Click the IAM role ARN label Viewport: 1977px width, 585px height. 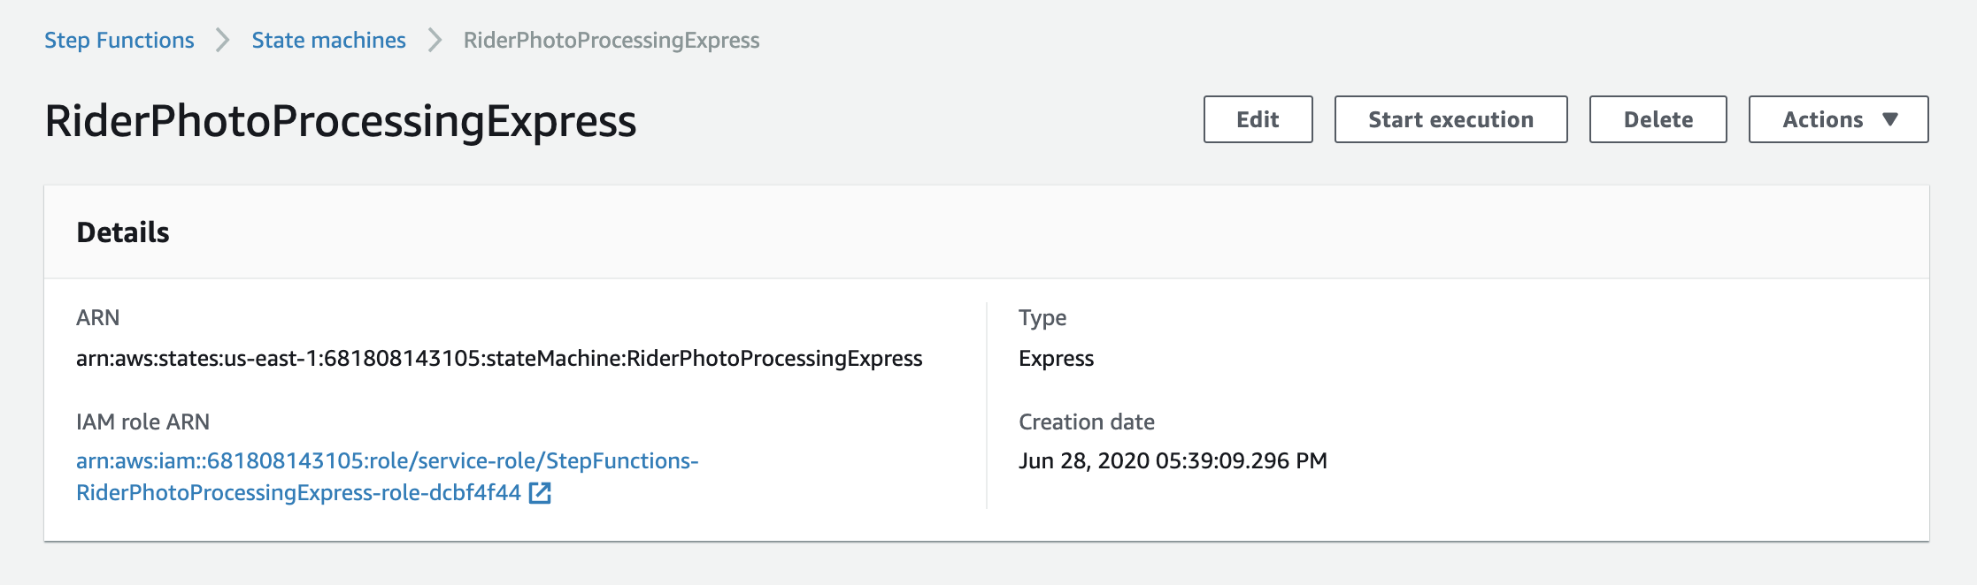142,422
